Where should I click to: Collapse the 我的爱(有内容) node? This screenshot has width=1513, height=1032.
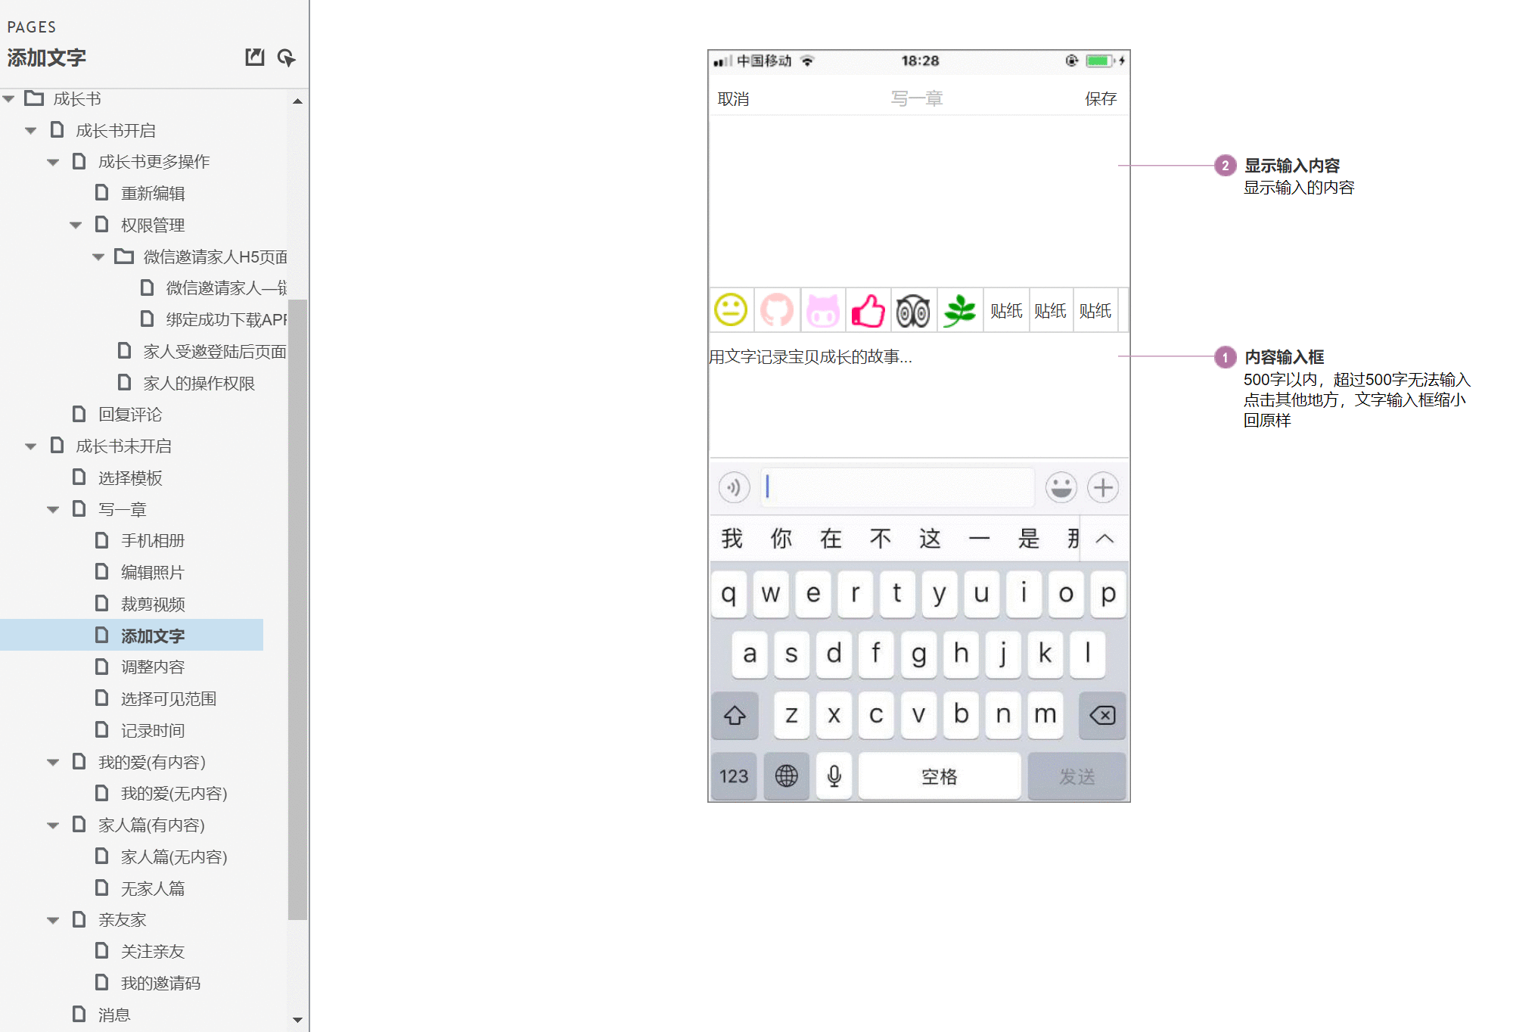(54, 763)
